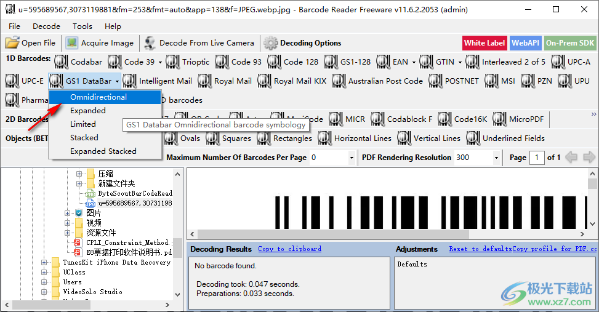
Task: Click the UPC-A barcode icon
Action: 558,62
